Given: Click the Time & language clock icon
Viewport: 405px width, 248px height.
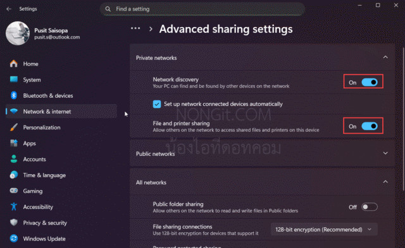Looking at the screenshot, I should (x=14, y=175).
